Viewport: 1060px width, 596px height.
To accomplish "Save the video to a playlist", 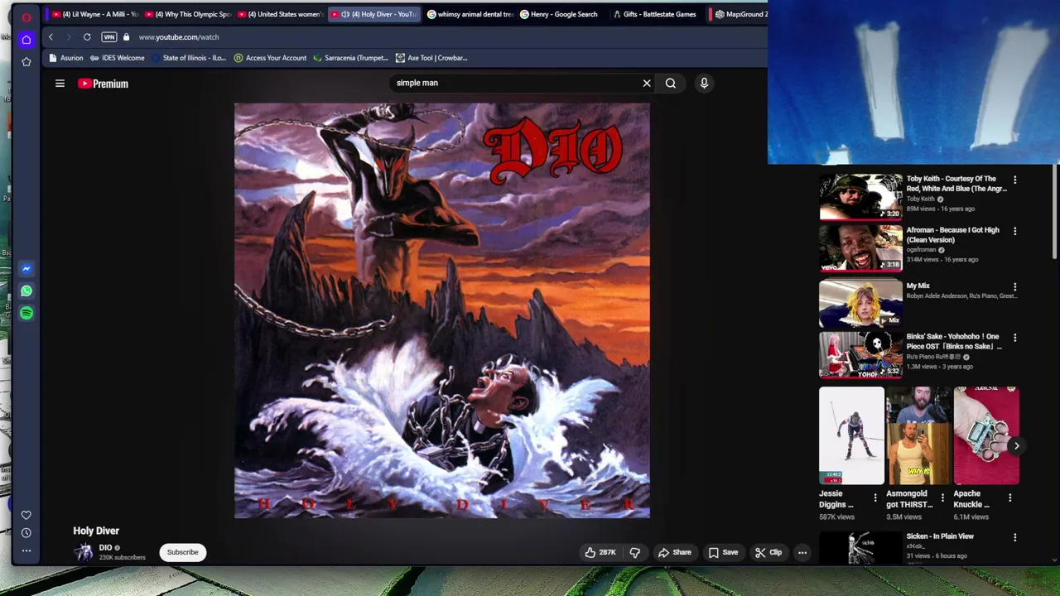I will click(x=723, y=552).
